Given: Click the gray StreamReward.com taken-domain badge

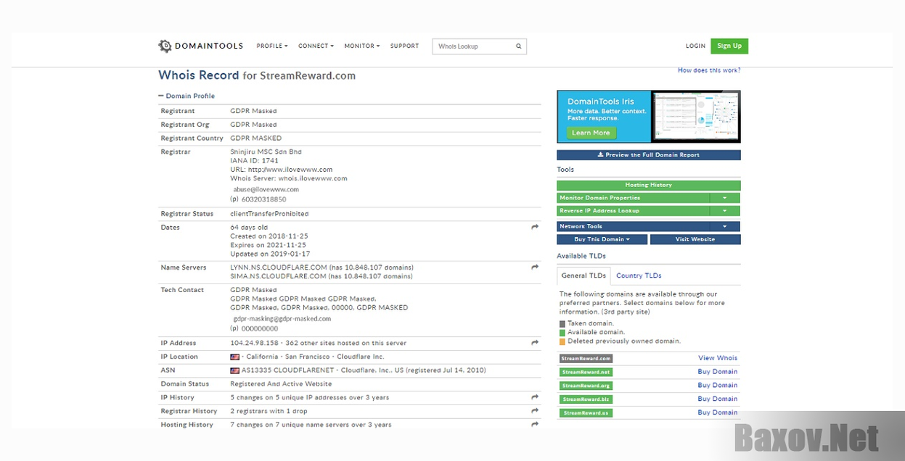Looking at the screenshot, I should [x=586, y=359].
